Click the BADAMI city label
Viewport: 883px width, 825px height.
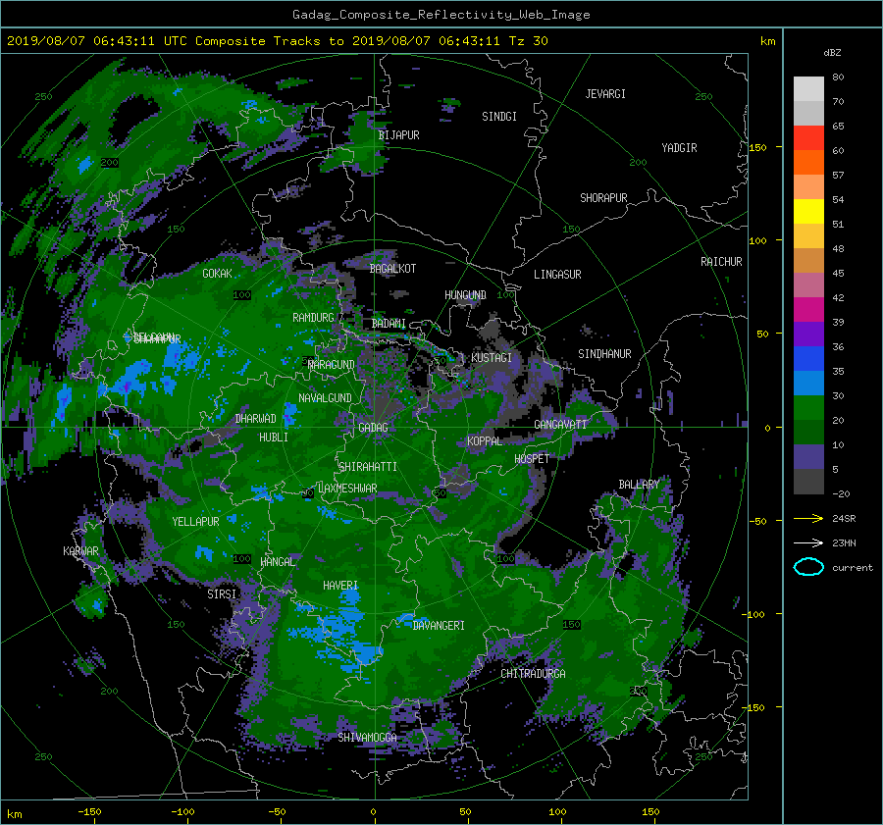click(x=389, y=324)
